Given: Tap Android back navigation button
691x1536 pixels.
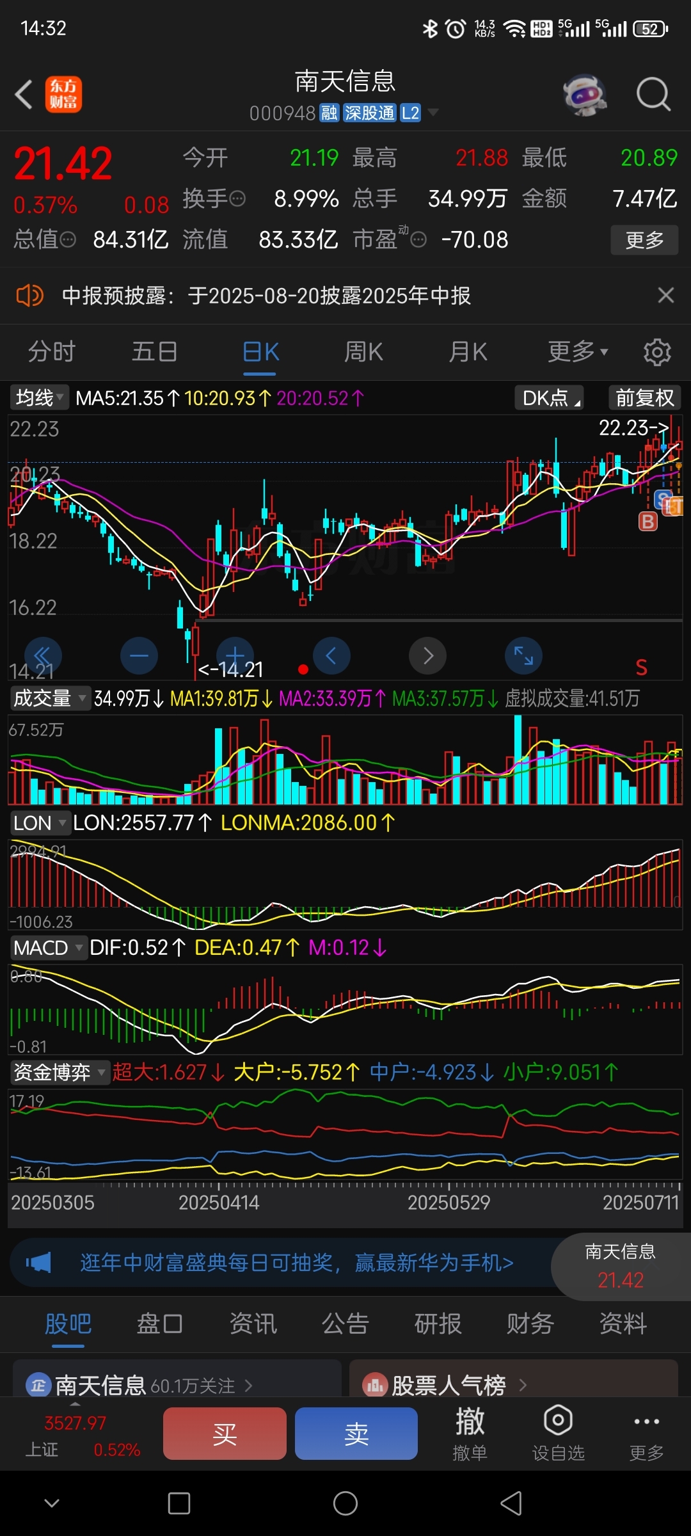Looking at the screenshot, I should [x=511, y=1503].
